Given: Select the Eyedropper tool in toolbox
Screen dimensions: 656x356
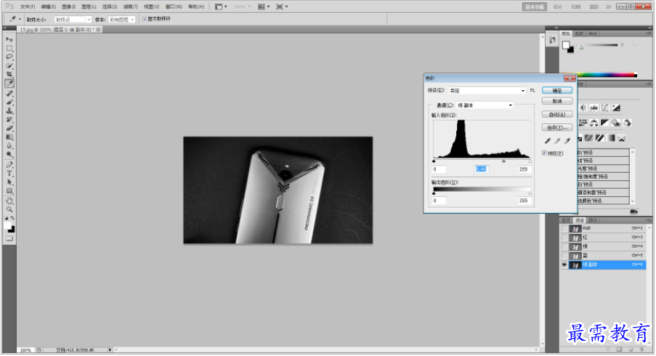Looking at the screenshot, I should pyautogui.click(x=9, y=84).
